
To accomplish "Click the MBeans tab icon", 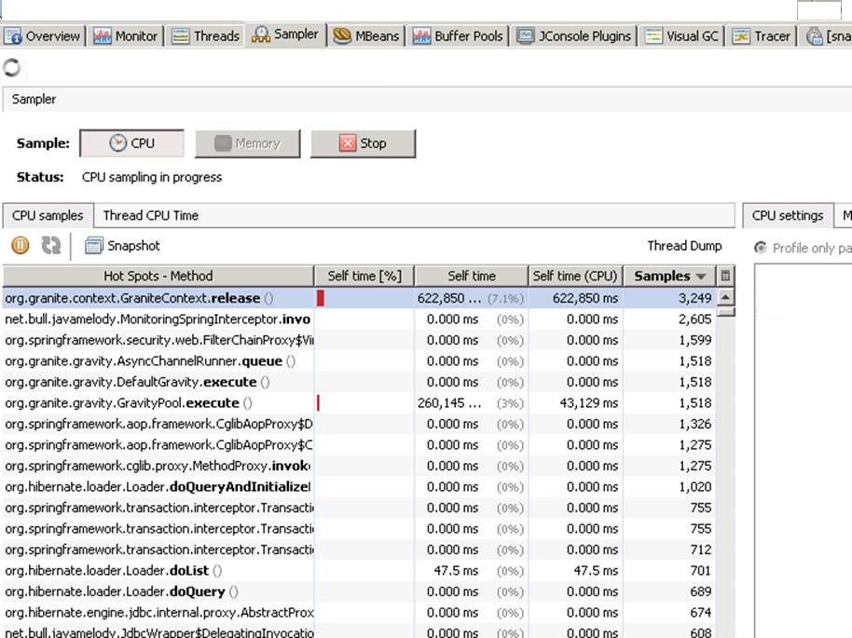I will tap(342, 35).
